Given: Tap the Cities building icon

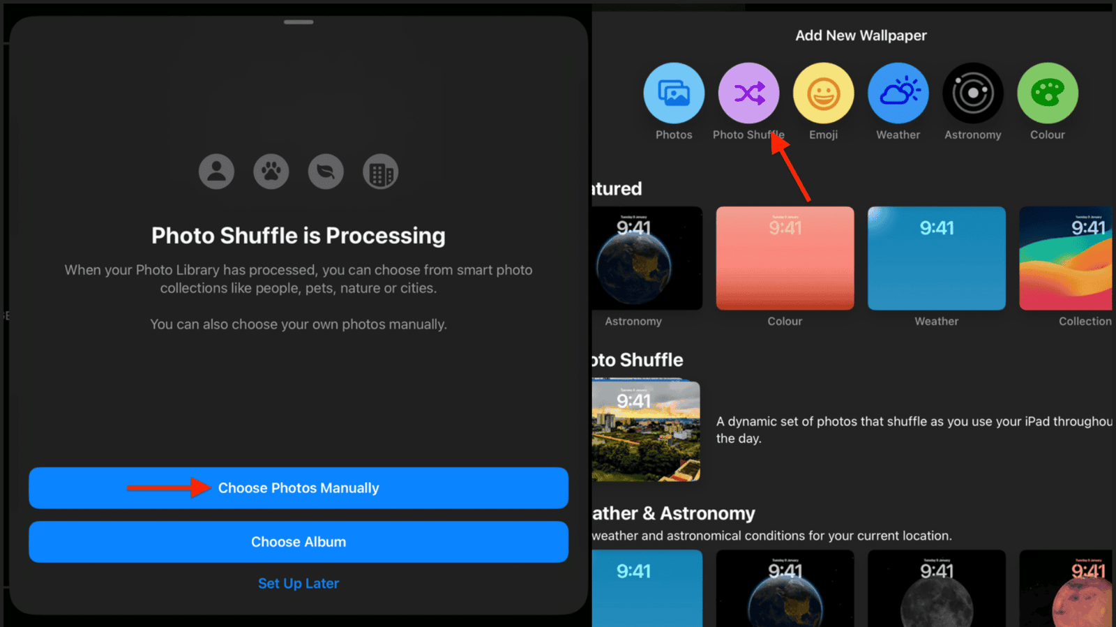Looking at the screenshot, I should tap(381, 172).
